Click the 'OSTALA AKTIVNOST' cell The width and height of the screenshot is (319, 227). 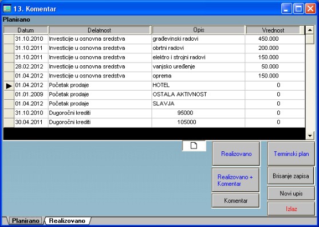tap(198, 95)
